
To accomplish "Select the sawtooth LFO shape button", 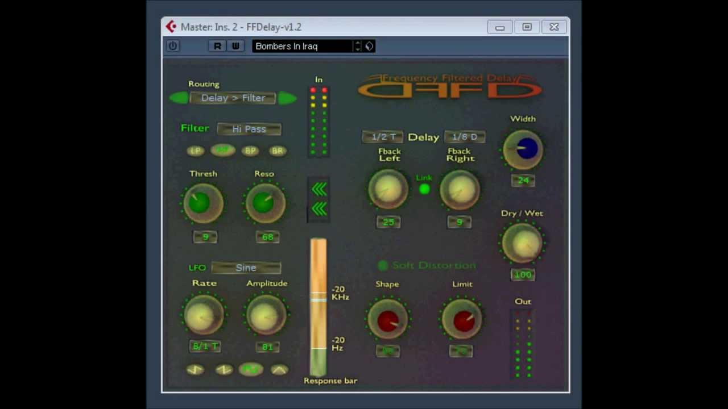I will (224, 369).
